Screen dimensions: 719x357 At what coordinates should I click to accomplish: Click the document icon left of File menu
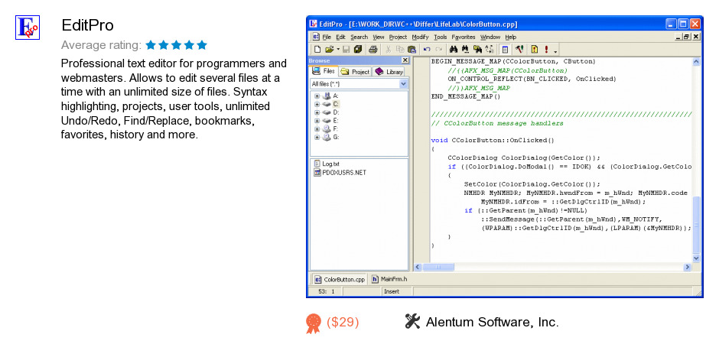click(x=316, y=37)
